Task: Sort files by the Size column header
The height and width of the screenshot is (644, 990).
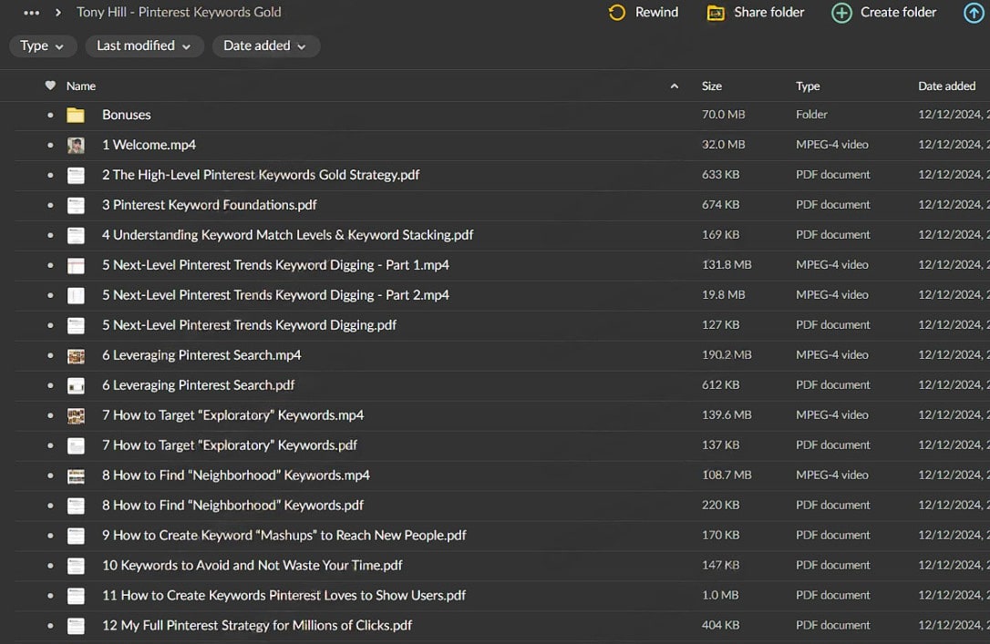Action: point(712,86)
